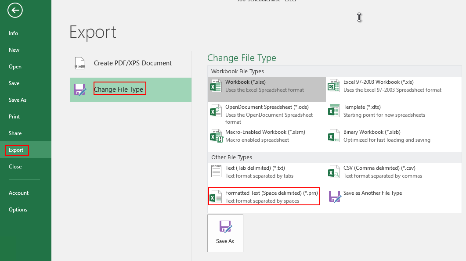This screenshot has height=261, width=466.
Task: Click the Change File Type floppy icon
Action: 79,89
